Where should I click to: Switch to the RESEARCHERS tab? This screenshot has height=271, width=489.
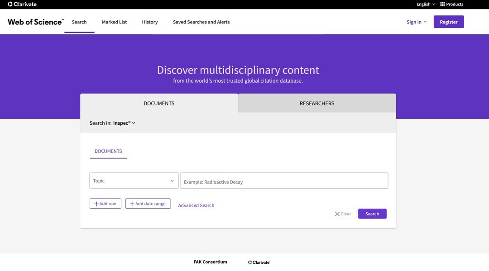click(317, 103)
